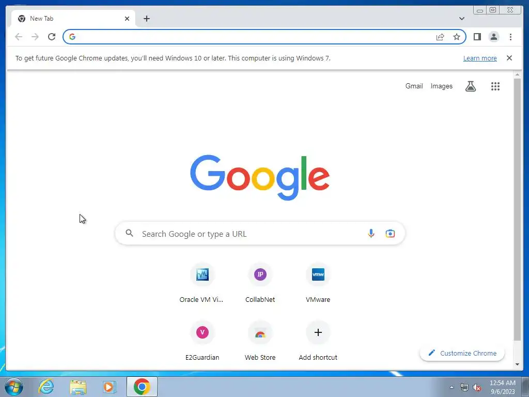Click the page scroll up arrow
The height and width of the screenshot is (397, 529).
coord(517,74)
